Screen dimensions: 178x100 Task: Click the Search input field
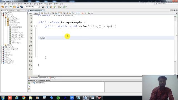166,4
